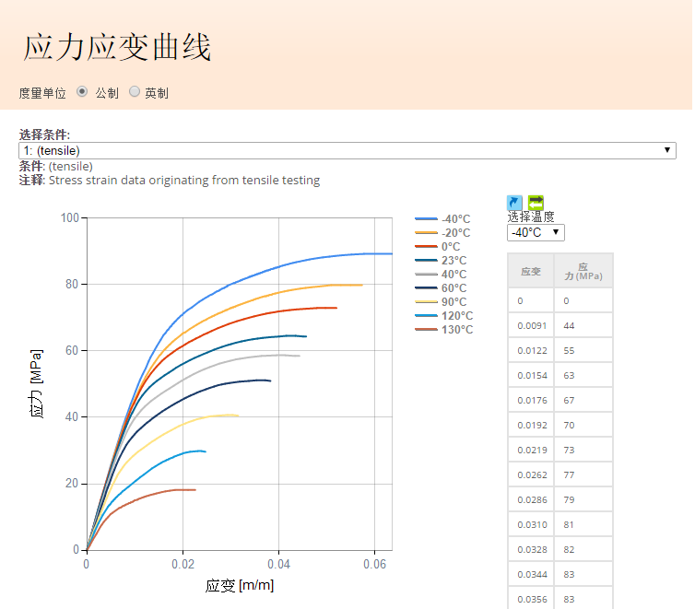The height and width of the screenshot is (609, 695).
Task: Click the table cell with strain 0.0091
Action: (x=531, y=325)
